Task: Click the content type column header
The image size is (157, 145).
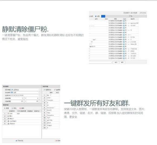Action: tap(12, 111)
